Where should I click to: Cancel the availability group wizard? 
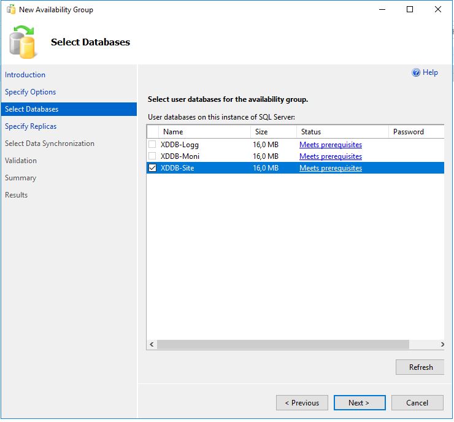coord(417,402)
